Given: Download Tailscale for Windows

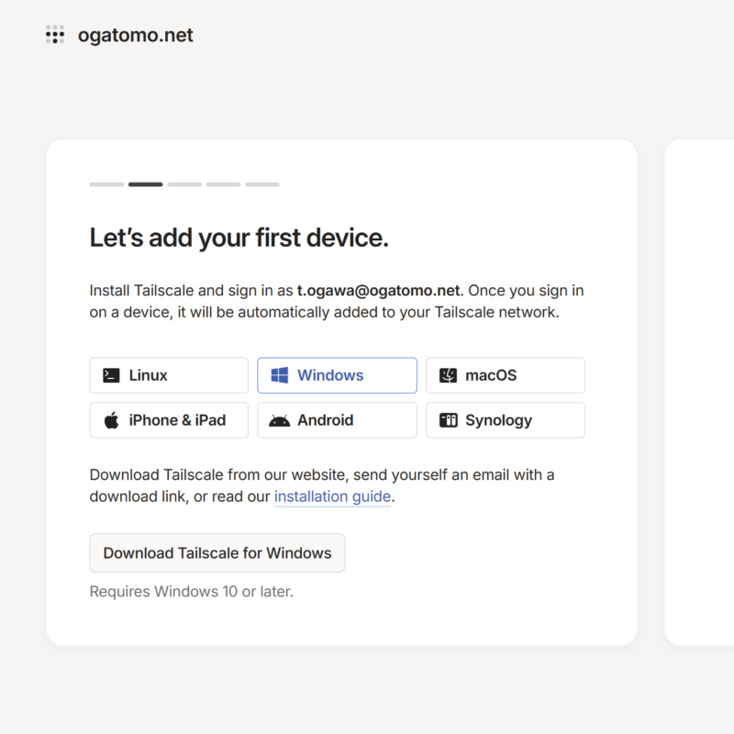Looking at the screenshot, I should pos(217,553).
